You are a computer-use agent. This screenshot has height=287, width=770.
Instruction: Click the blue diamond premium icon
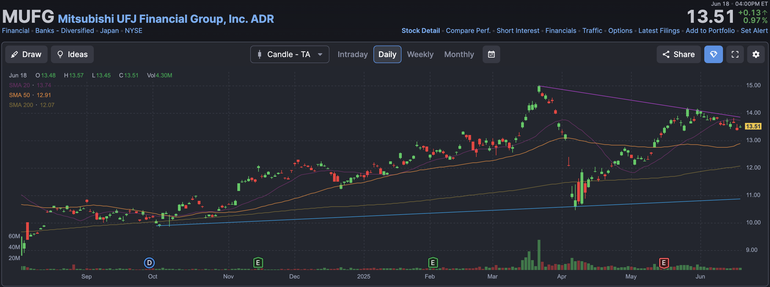pyautogui.click(x=714, y=54)
